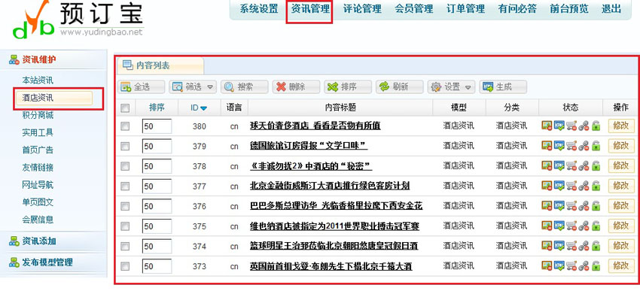
Task: Check the box for row ID 374
Action: [x=125, y=246]
